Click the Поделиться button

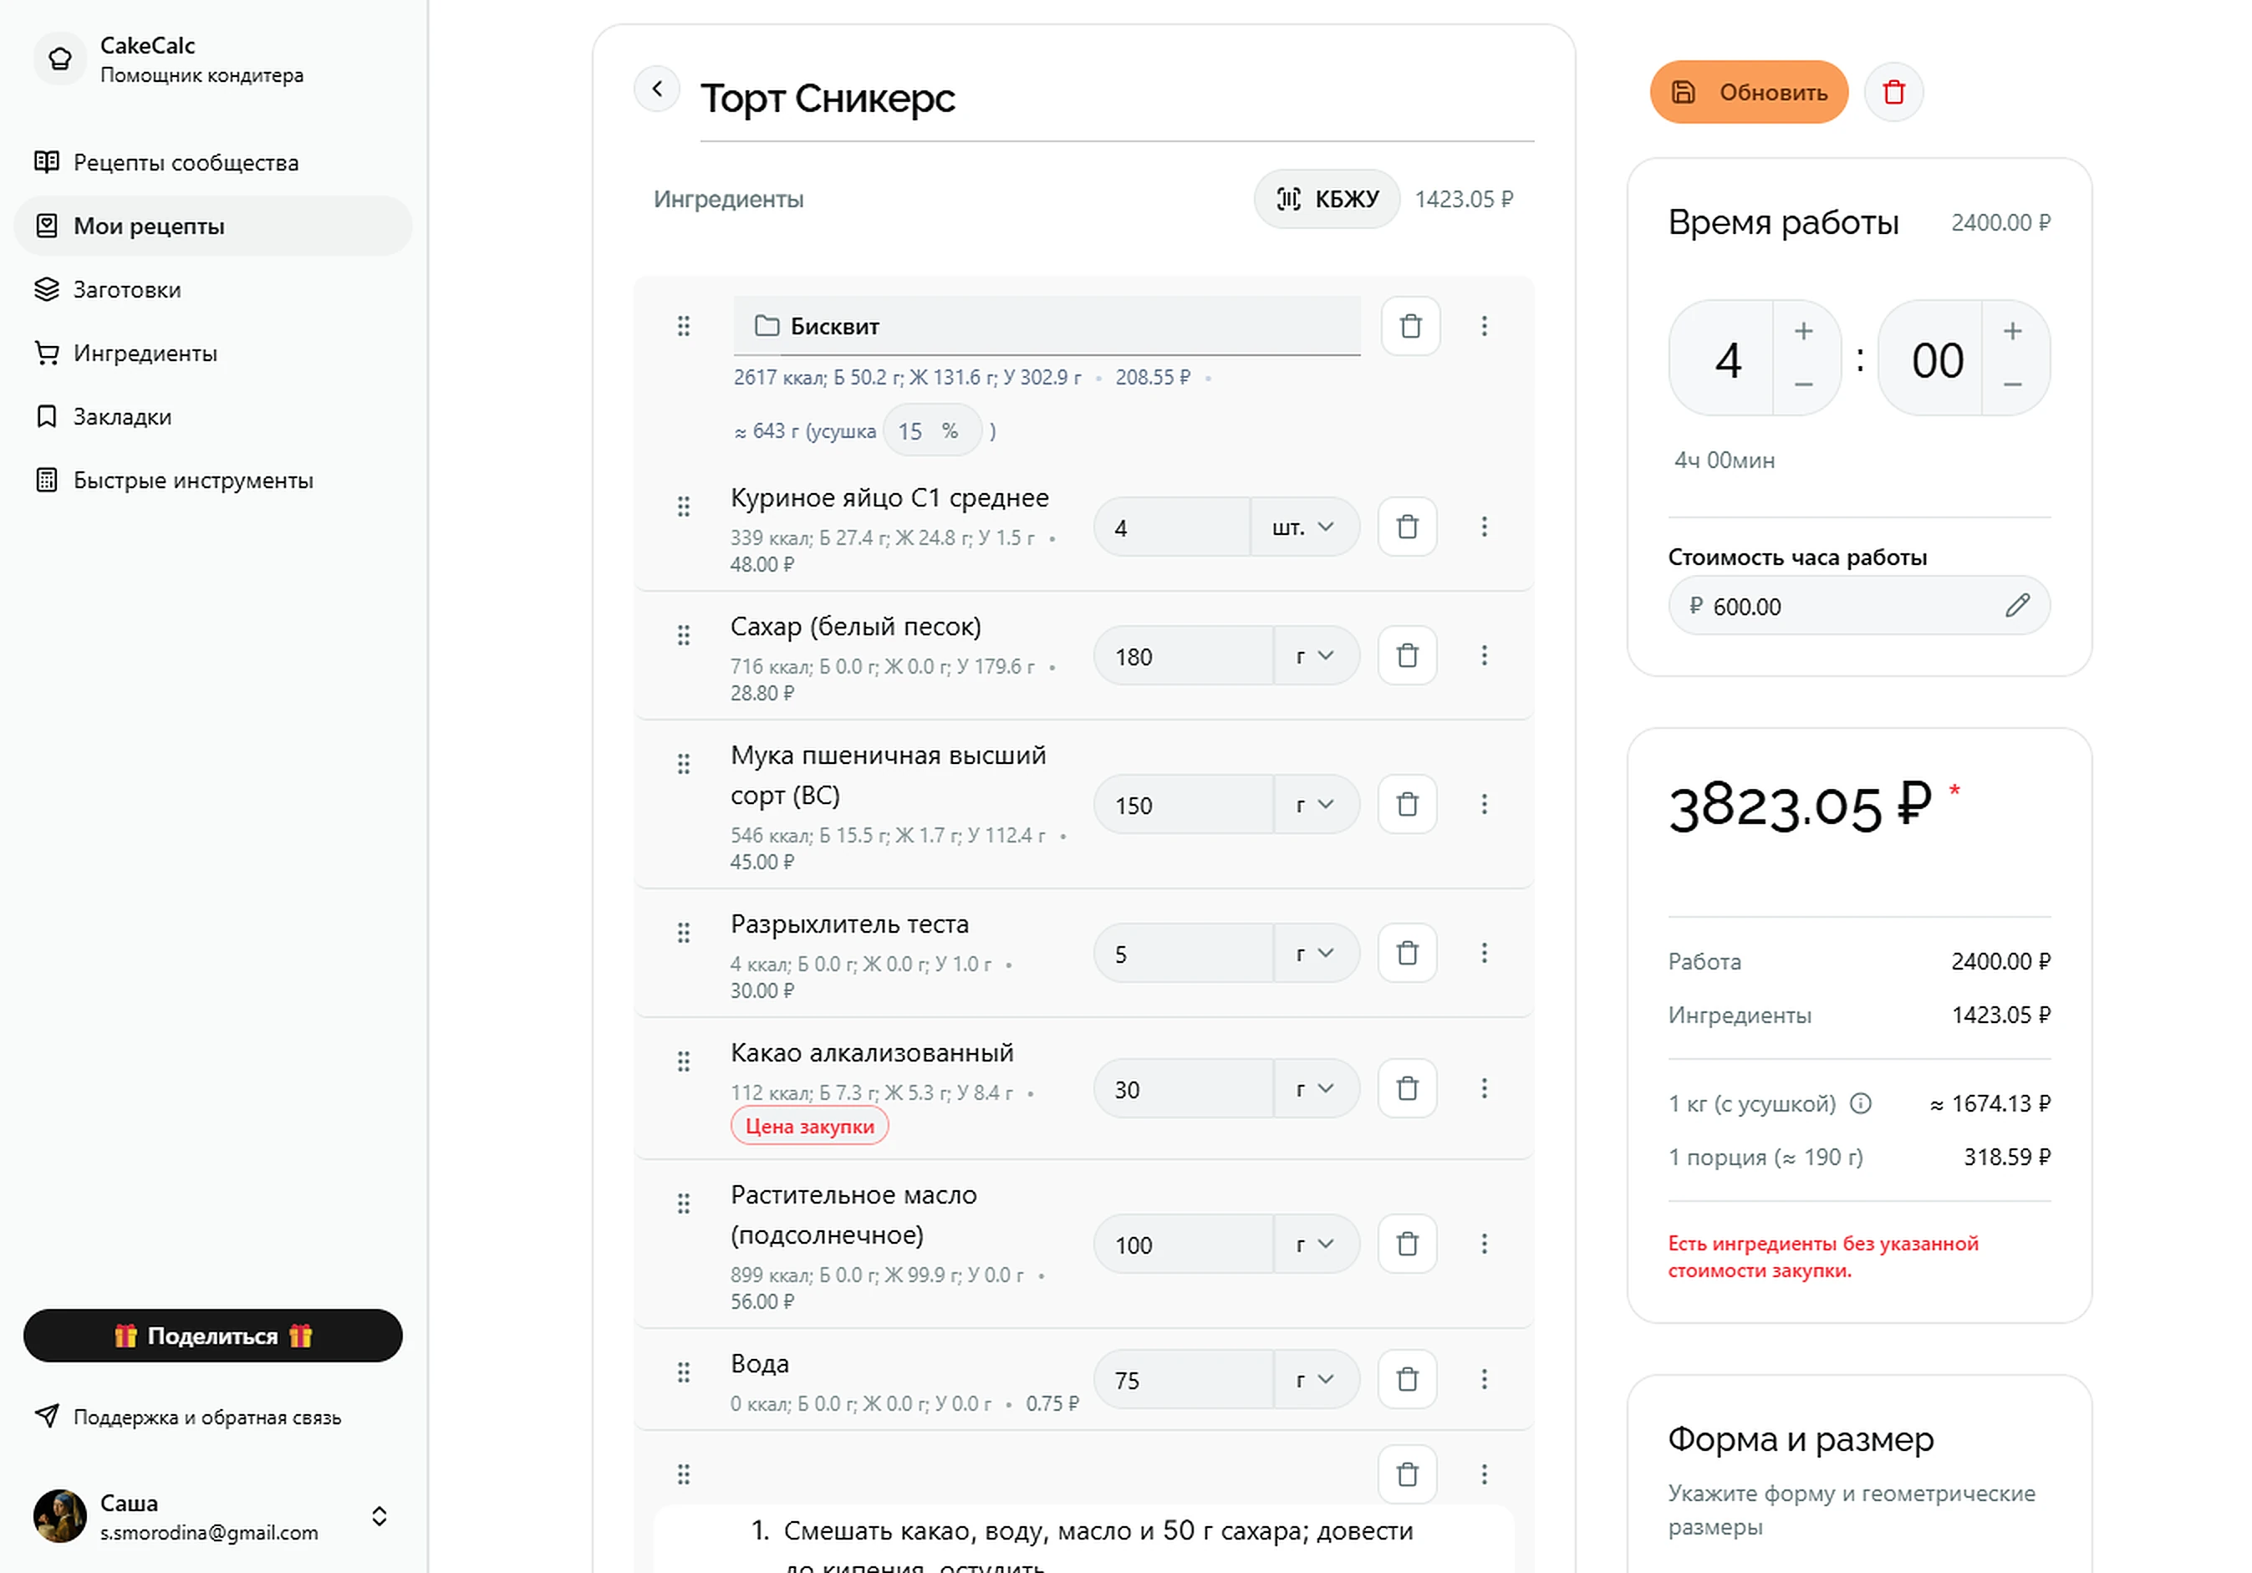[x=213, y=1336]
